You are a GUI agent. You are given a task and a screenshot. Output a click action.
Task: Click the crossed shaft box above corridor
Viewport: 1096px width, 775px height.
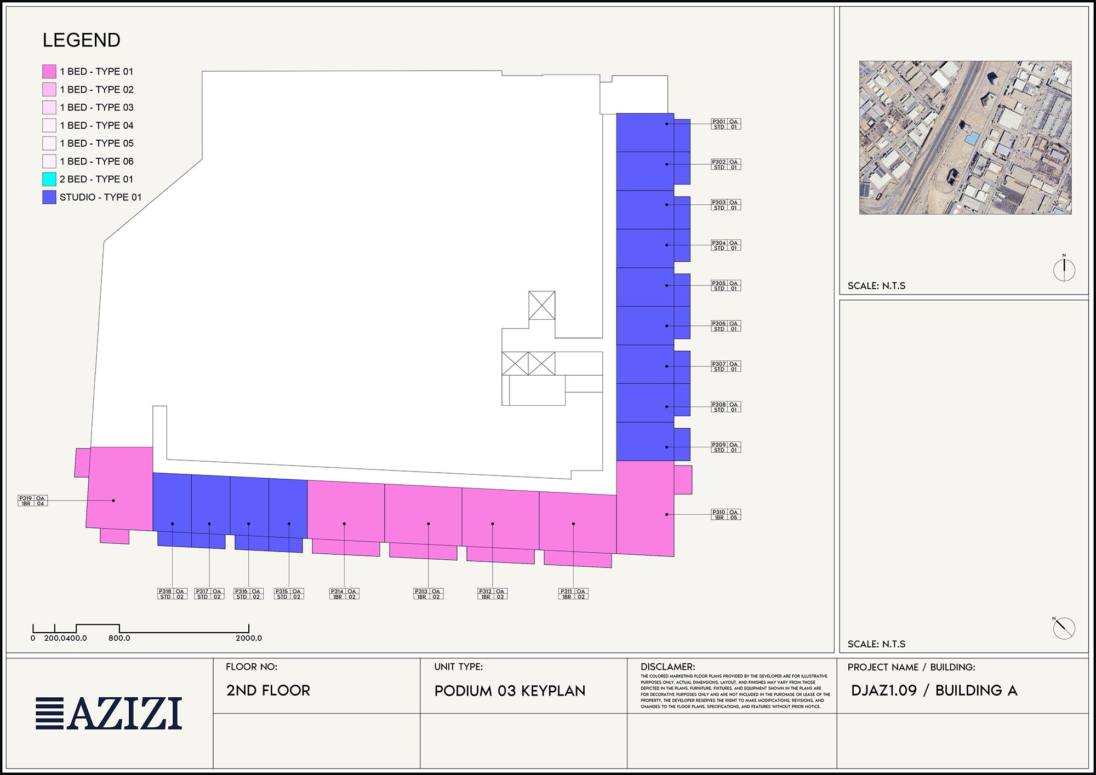[541, 305]
